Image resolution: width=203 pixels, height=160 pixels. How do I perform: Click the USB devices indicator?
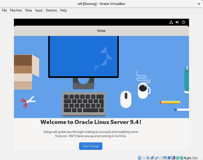(x=156, y=158)
